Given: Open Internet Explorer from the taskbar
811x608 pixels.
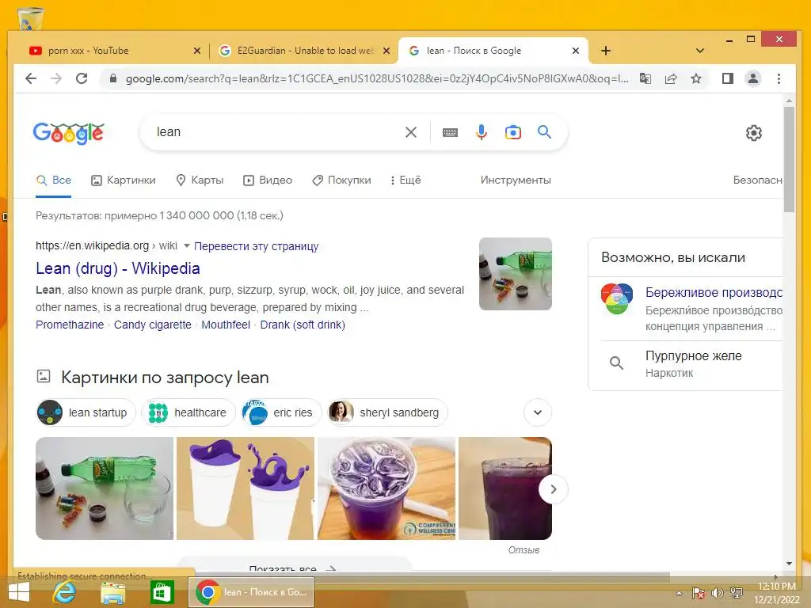Looking at the screenshot, I should point(65,592).
